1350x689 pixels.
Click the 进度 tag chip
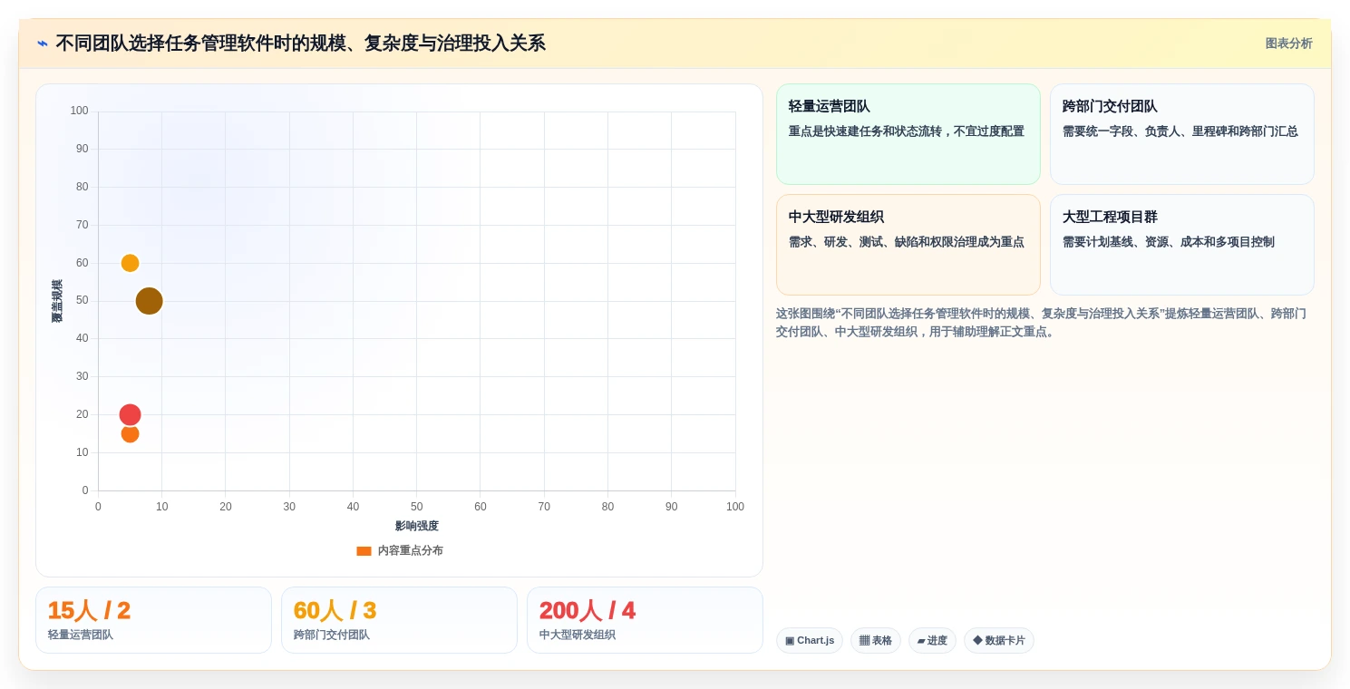tap(932, 641)
